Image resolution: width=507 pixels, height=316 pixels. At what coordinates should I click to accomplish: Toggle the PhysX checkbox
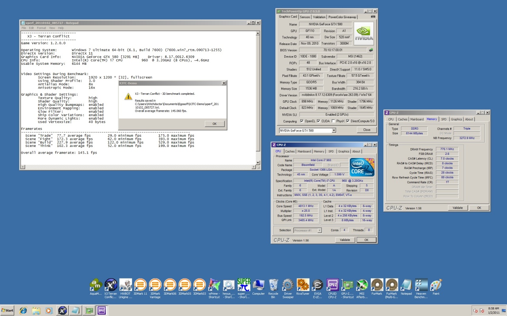(334, 121)
